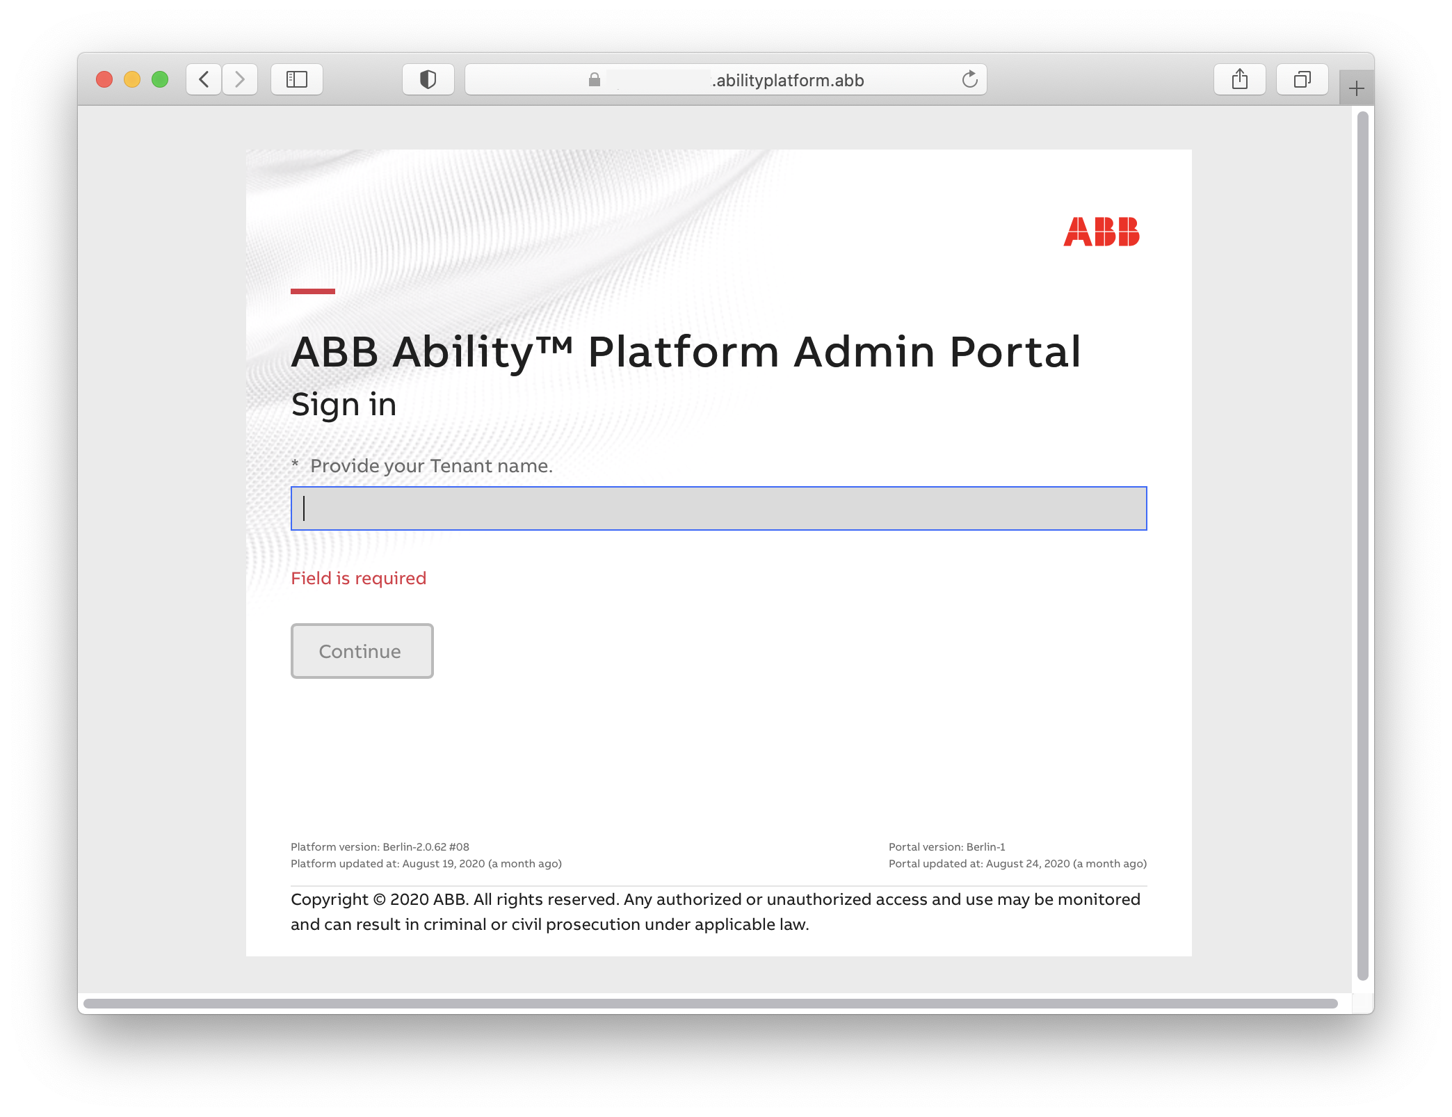1452x1117 pixels.
Task: Click the 'Field is required' error text
Action: coord(359,578)
